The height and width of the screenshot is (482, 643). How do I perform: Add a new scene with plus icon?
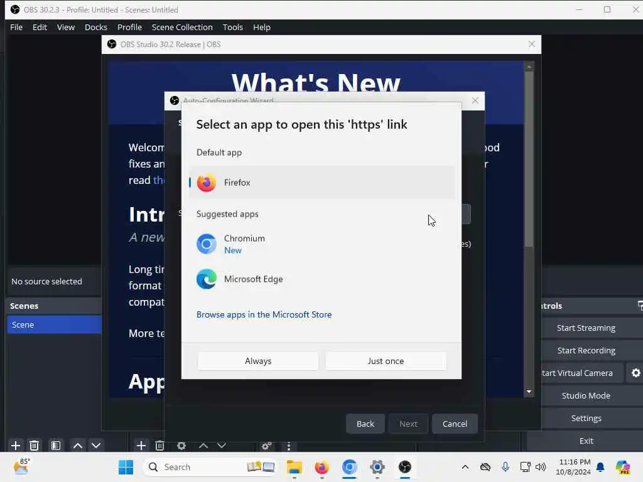click(x=16, y=445)
